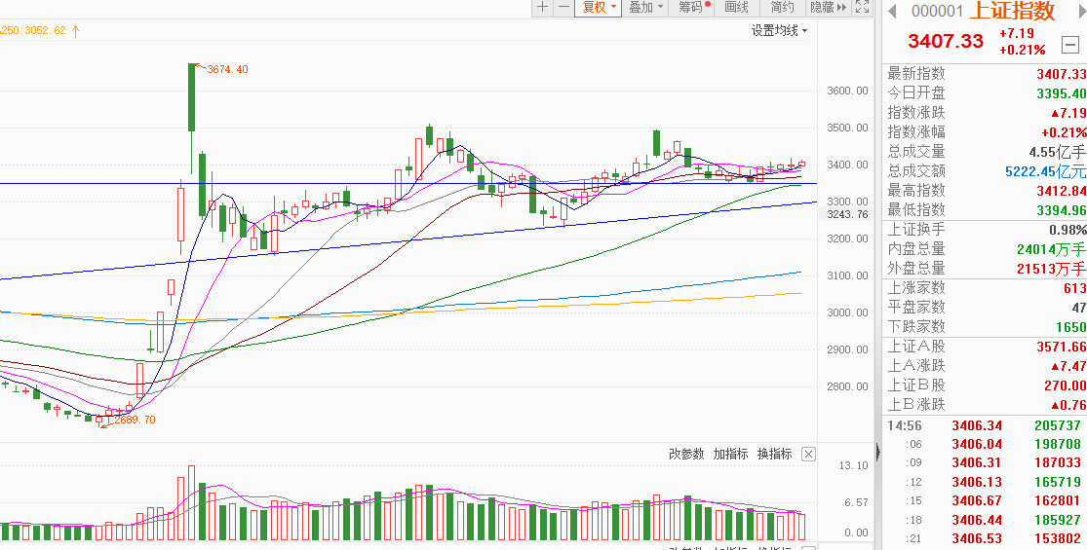
Task: Hide the side panel via 隐藏
Action: (x=825, y=8)
